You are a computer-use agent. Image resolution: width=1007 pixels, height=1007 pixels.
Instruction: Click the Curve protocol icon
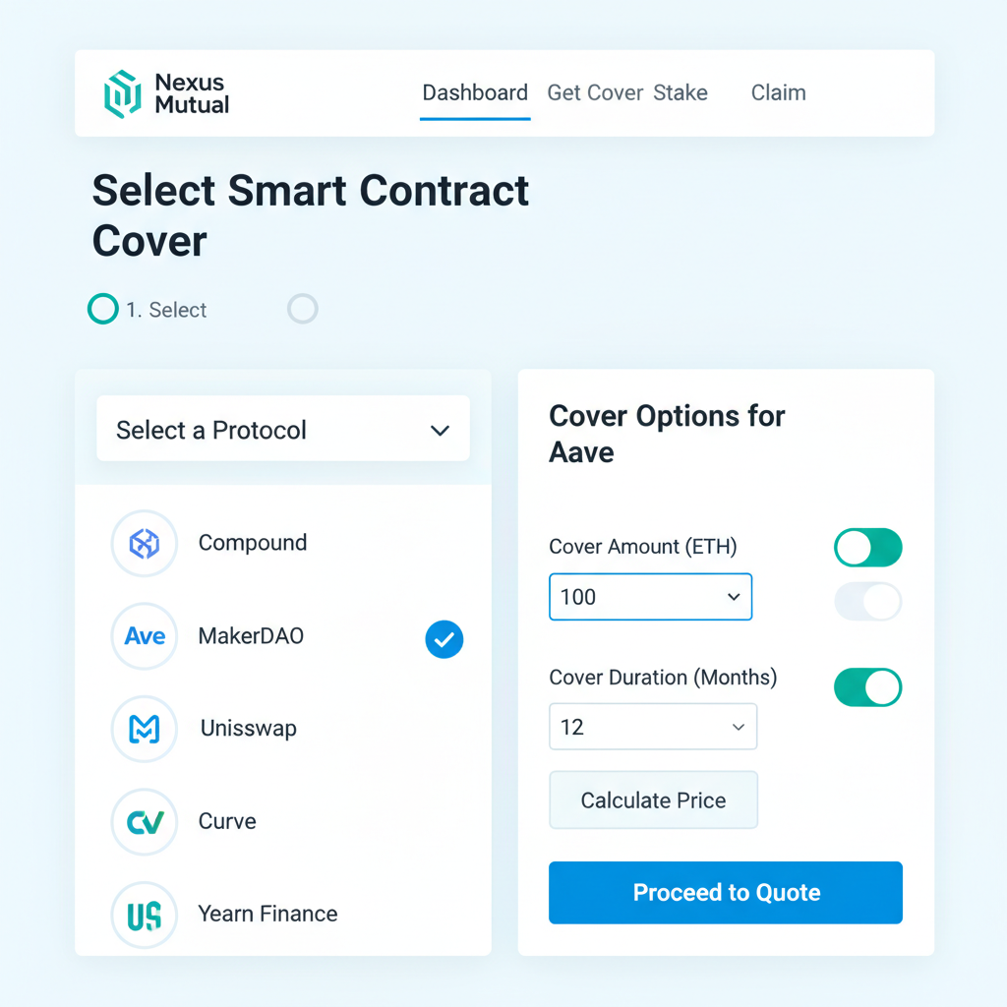(144, 821)
